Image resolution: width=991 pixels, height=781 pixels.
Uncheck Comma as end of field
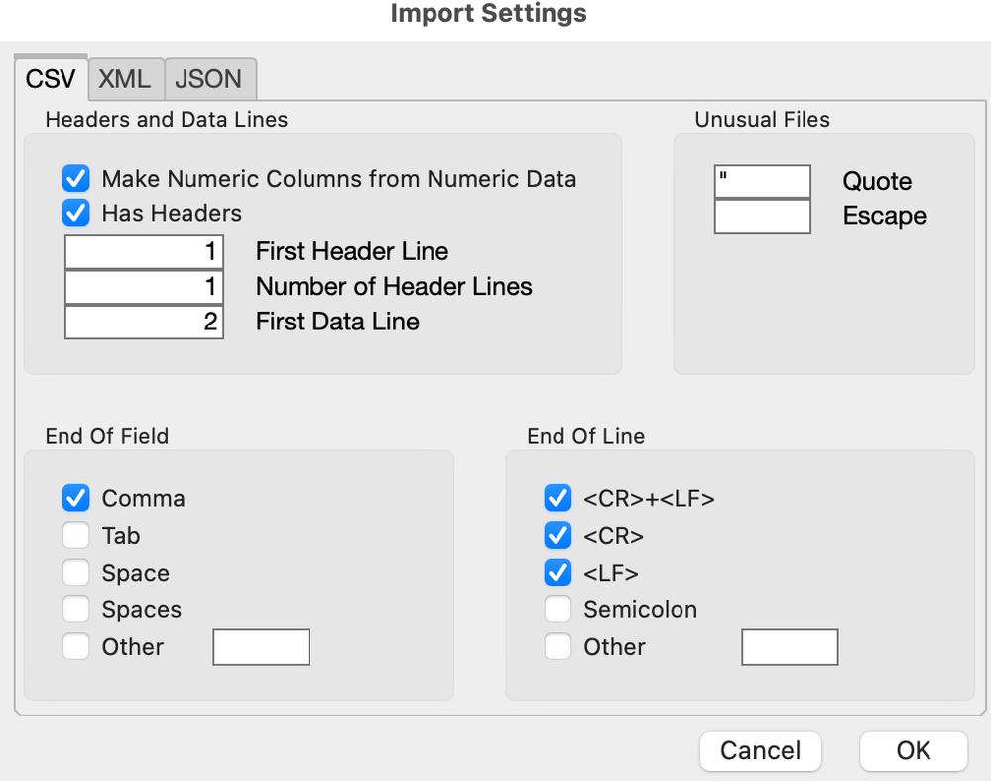pyautogui.click(x=76, y=498)
